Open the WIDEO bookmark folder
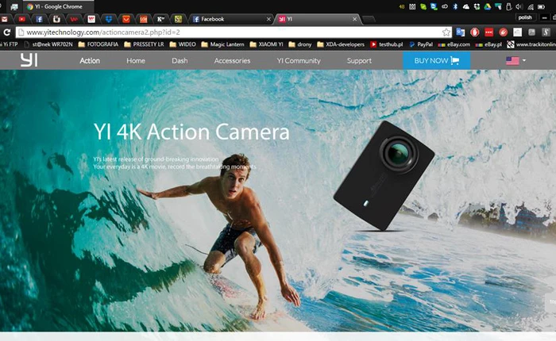This screenshot has height=341, width=556. click(183, 44)
